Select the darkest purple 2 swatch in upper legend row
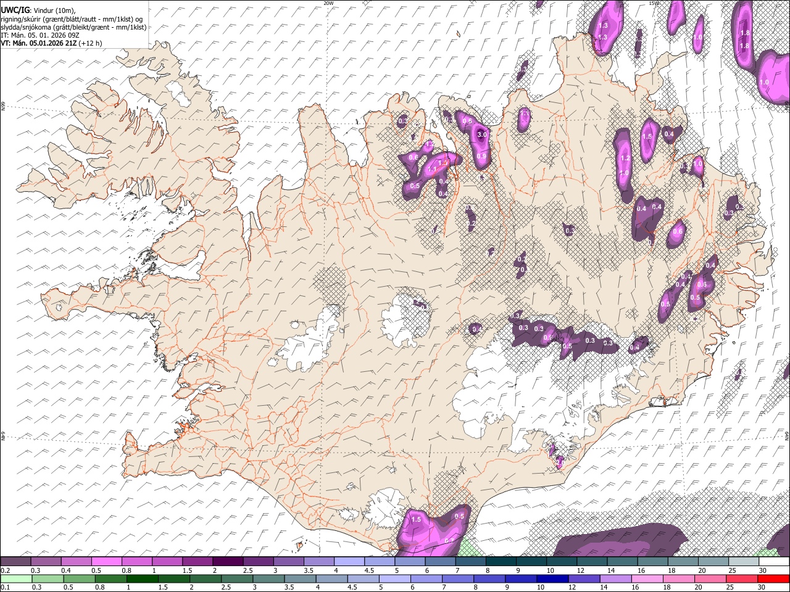 click(x=227, y=562)
